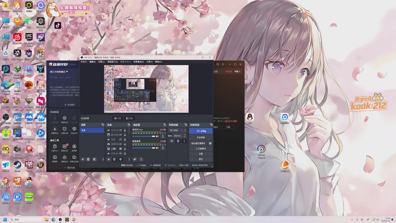Click the 滤镜 button above the docks
Screen dimensions: 396x223
129,118
